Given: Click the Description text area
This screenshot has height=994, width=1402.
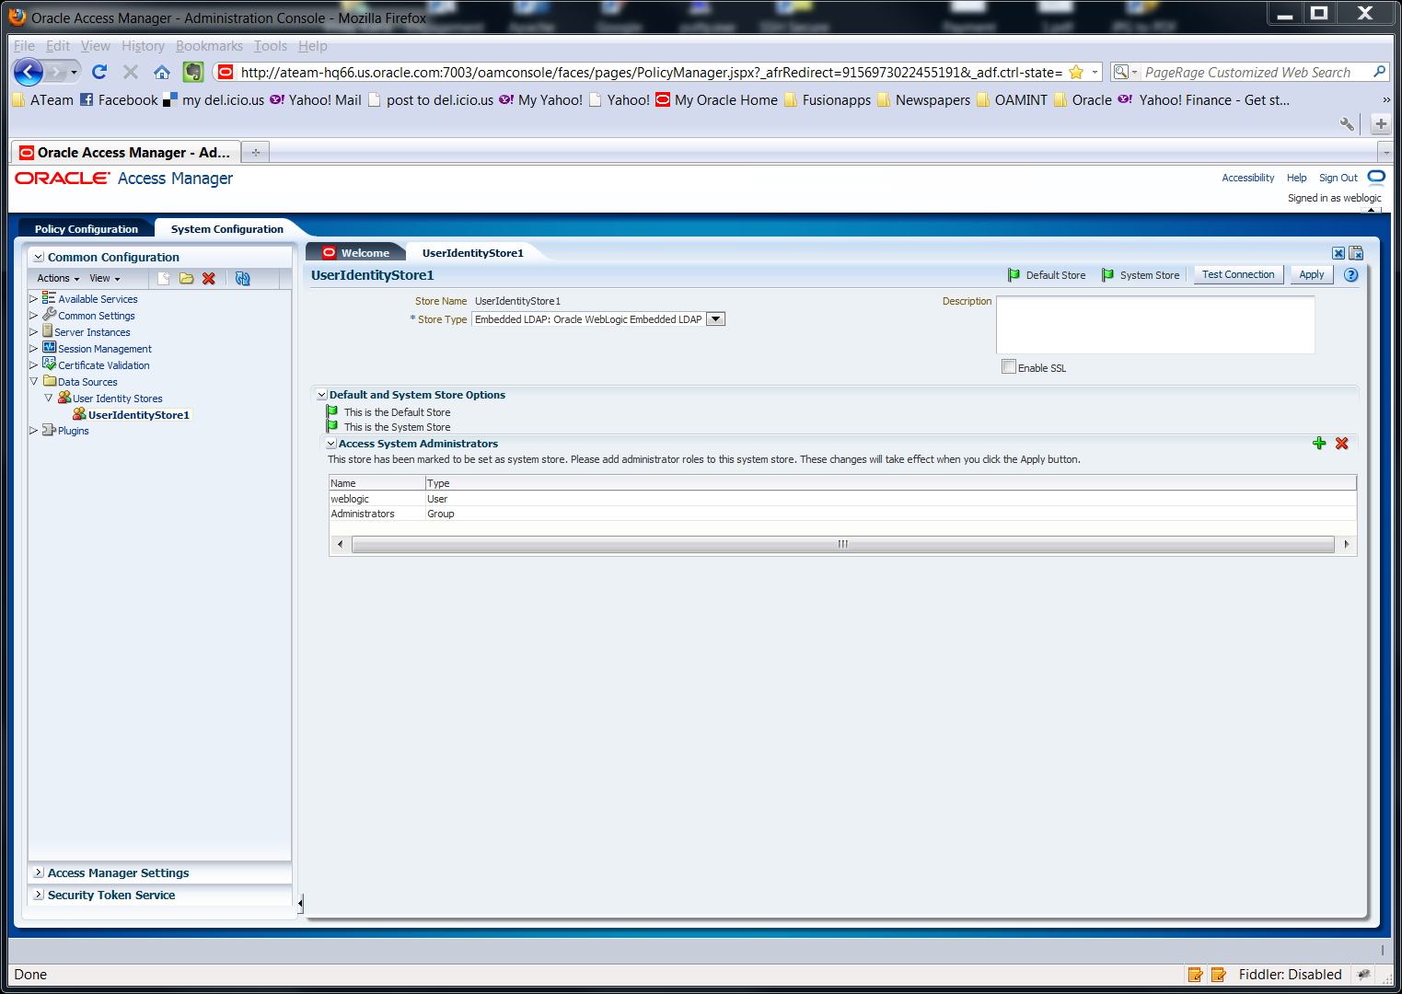Looking at the screenshot, I should coord(1155,325).
